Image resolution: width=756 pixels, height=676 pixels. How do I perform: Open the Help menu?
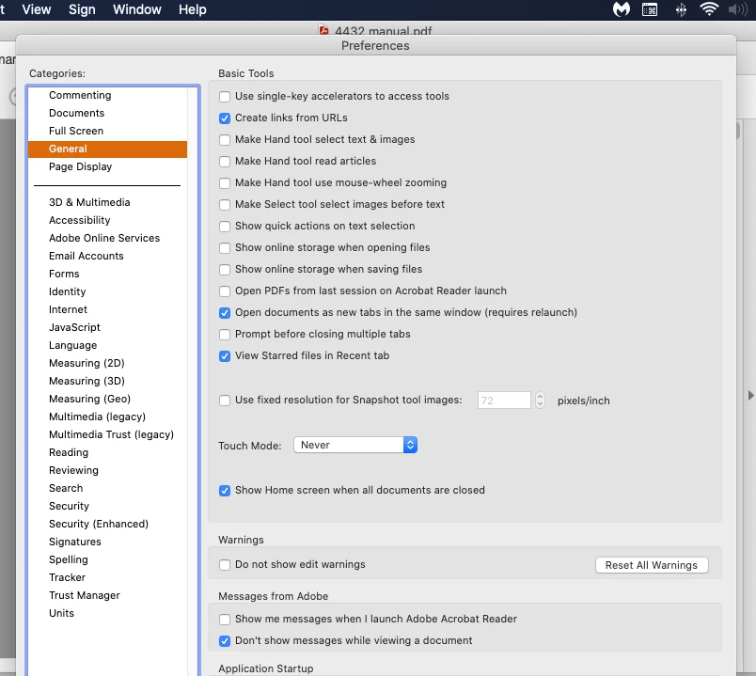[x=193, y=9]
